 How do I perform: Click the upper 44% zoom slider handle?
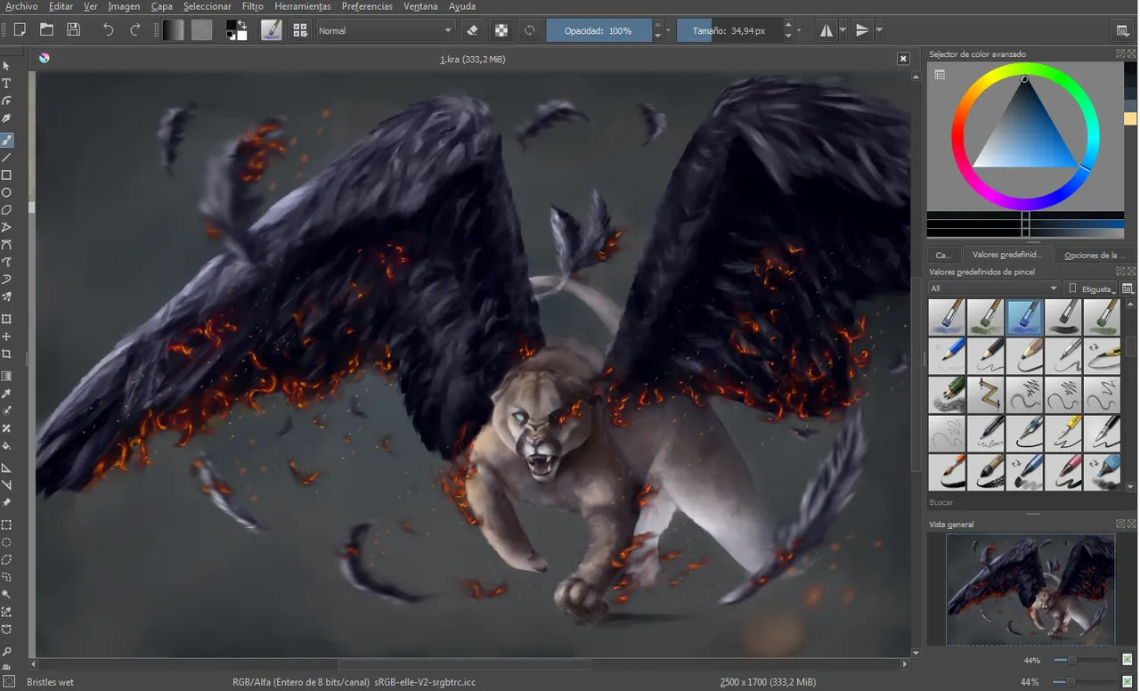pos(1071,660)
